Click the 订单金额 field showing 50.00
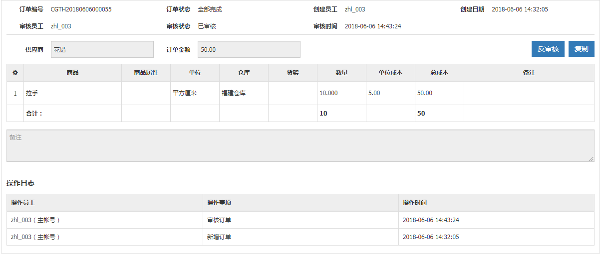The height and width of the screenshot is (257, 603). [249, 49]
